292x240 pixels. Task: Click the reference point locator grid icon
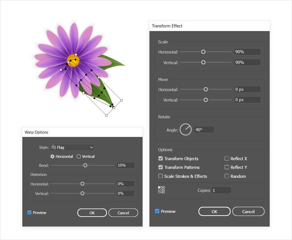161,190
